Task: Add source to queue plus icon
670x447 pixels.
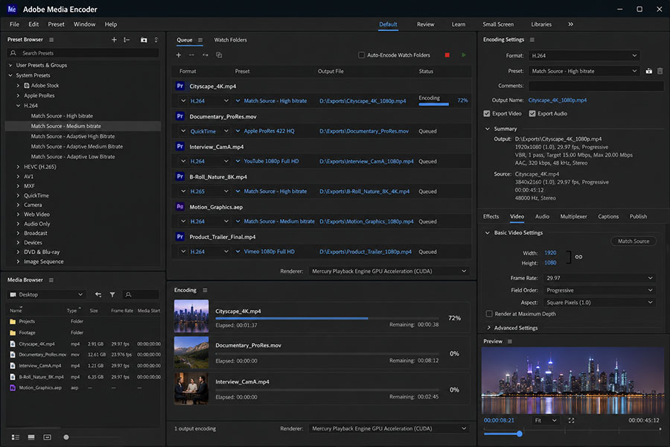Action: [x=179, y=54]
